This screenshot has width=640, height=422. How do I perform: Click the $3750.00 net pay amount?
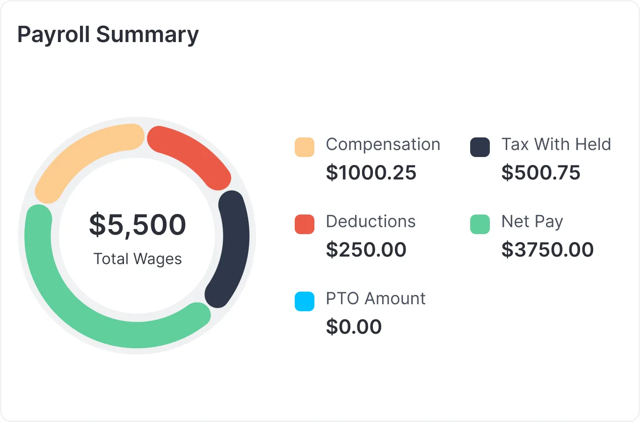pyautogui.click(x=547, y=250)
